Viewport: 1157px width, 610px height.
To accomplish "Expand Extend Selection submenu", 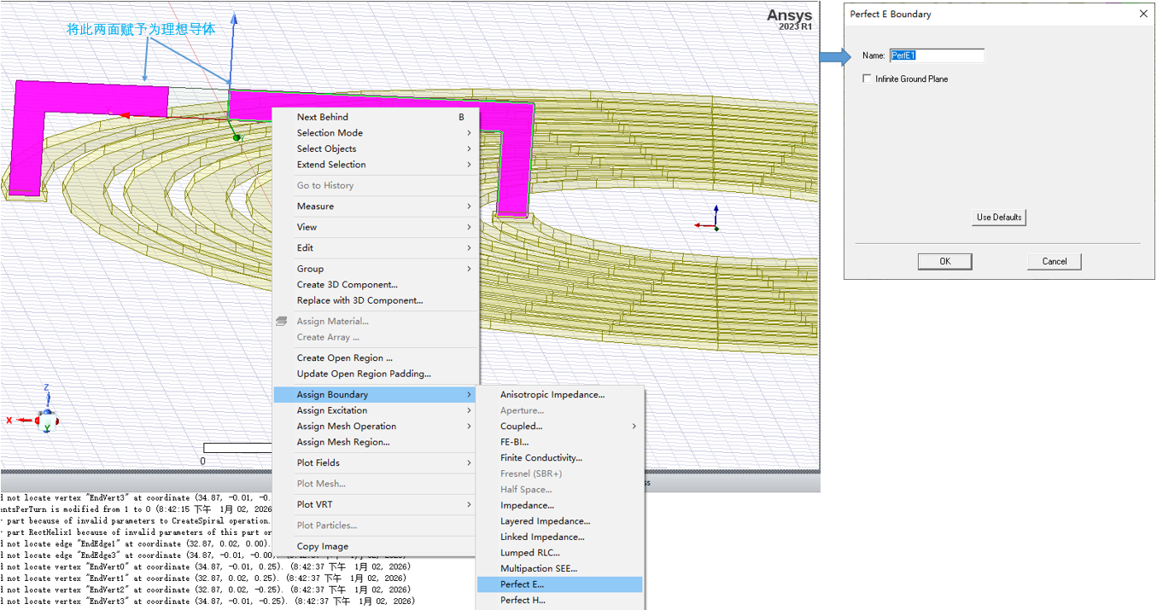I will [x=375, y=165].
